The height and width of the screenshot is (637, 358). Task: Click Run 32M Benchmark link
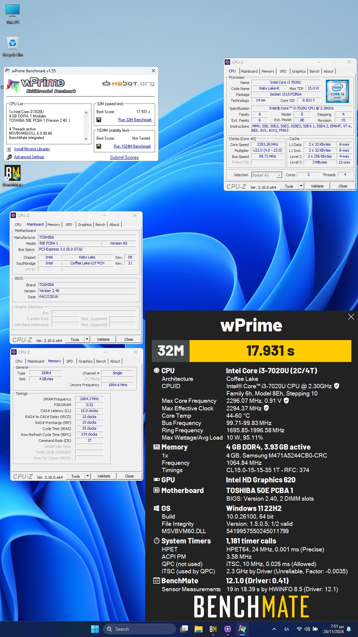coord(135,120)
